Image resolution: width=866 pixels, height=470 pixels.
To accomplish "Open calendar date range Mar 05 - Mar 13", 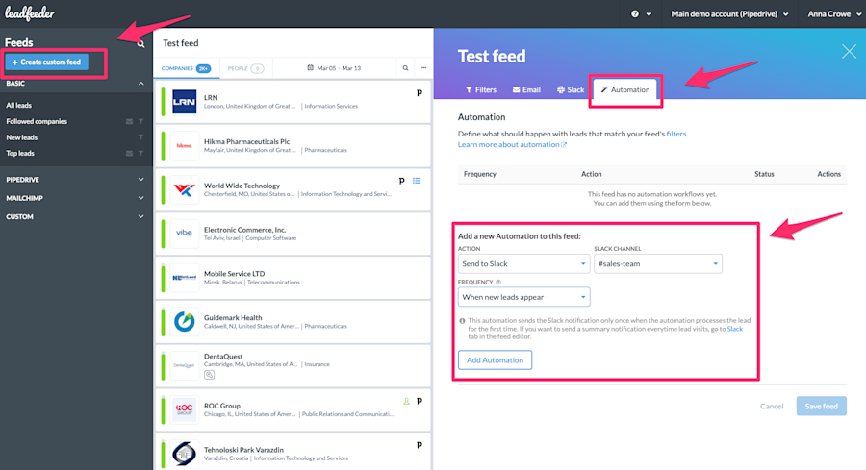I will [x=334, y=68].
